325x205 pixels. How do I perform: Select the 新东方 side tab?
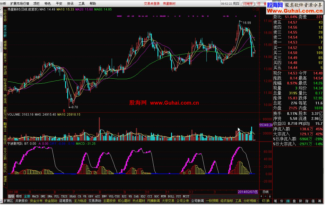click(x=5, y=58)
